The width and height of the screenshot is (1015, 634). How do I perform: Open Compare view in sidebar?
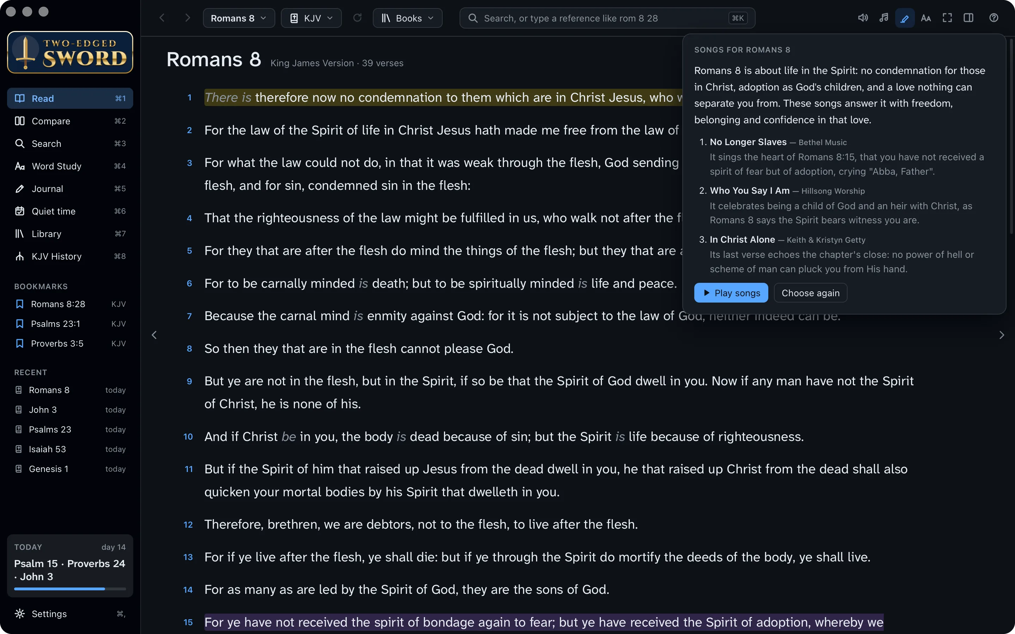70,121
